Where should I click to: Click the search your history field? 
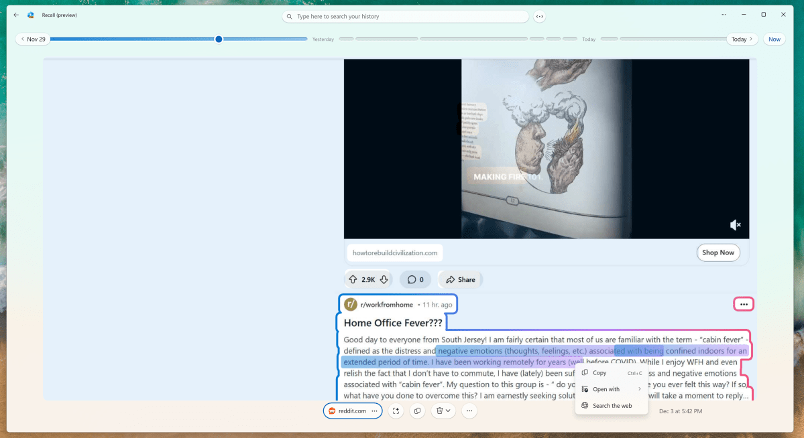point(405,16)
